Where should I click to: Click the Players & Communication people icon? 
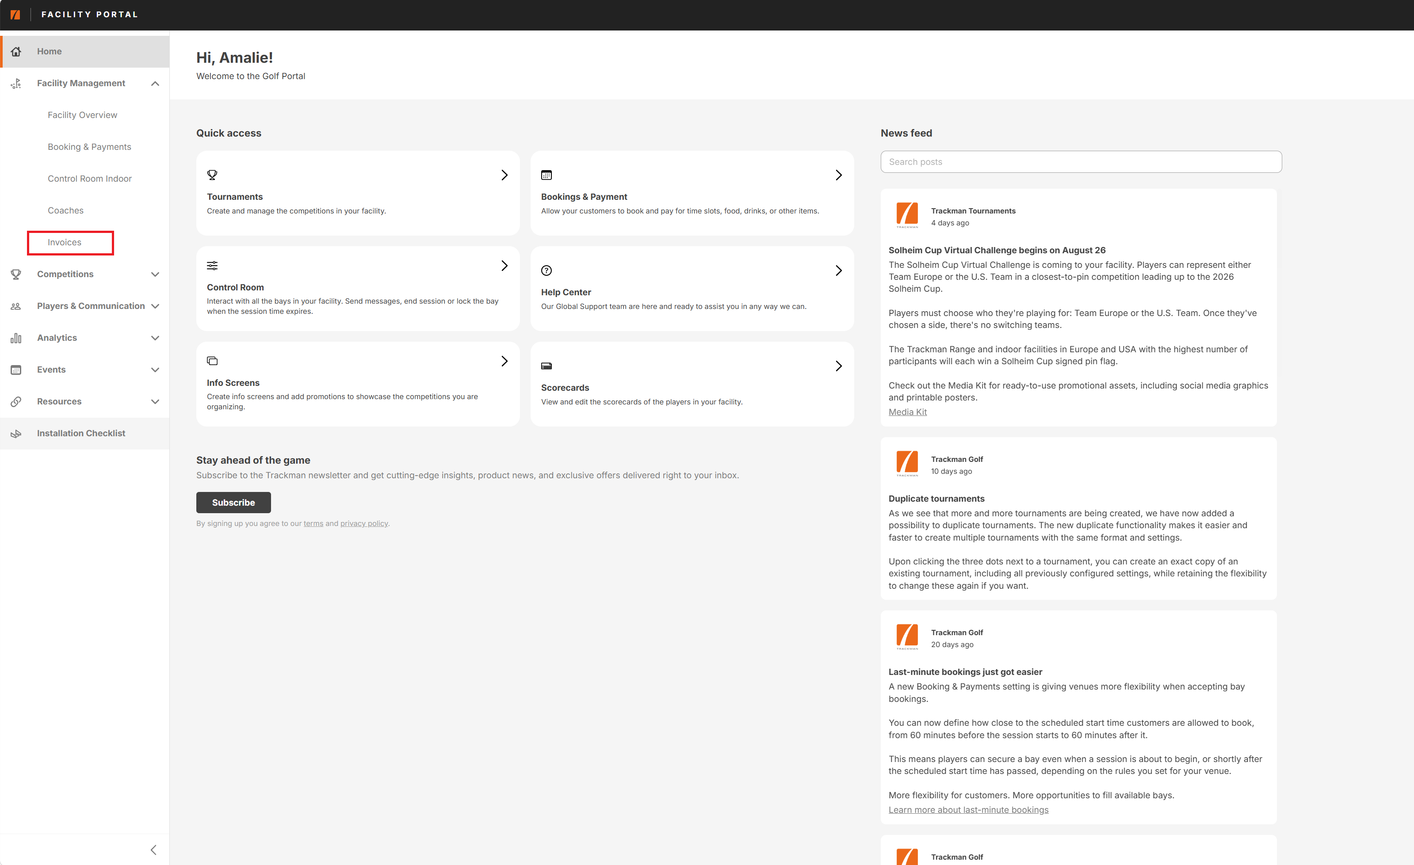16,306
